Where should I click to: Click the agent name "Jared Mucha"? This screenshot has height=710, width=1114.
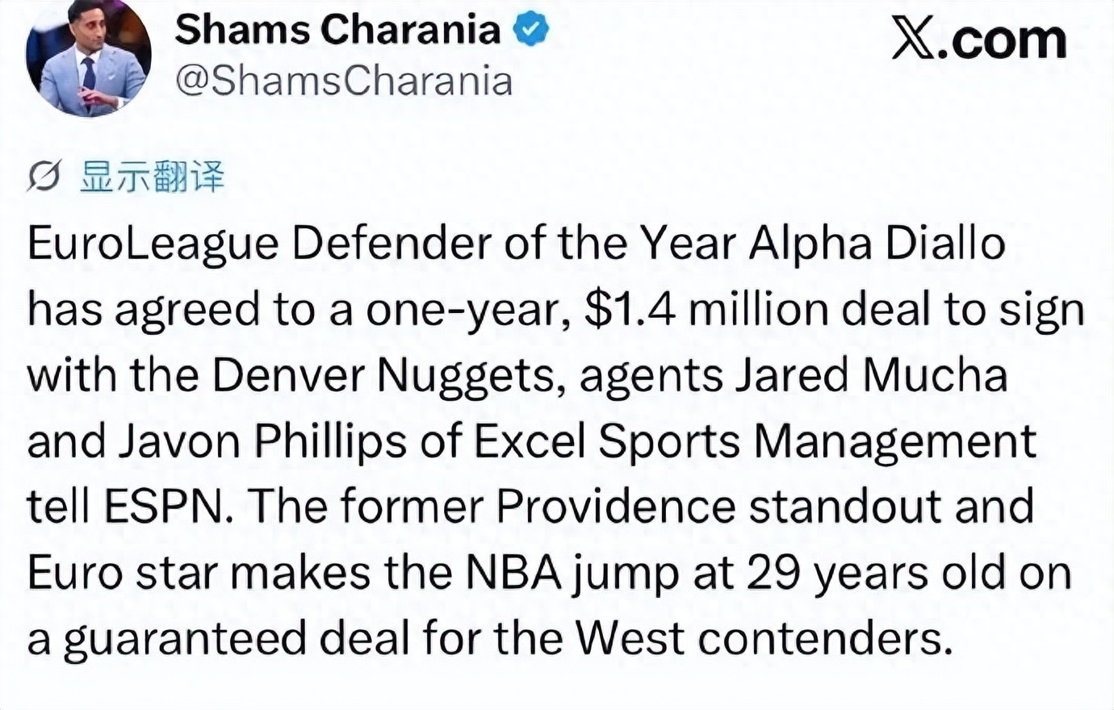[871, 375]
